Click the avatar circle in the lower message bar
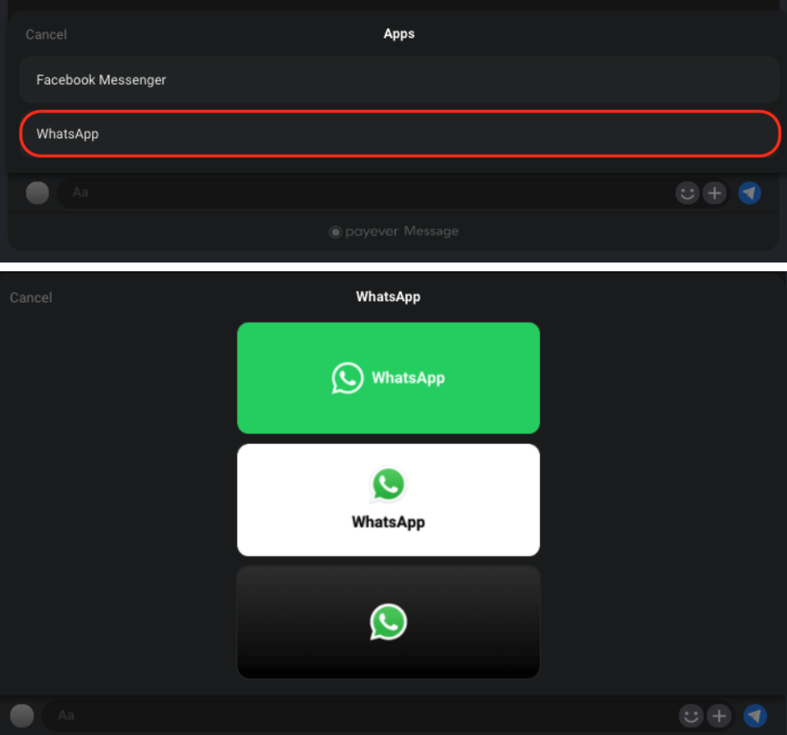This screenshot has width=787, height=735. [x=22, y=716]
